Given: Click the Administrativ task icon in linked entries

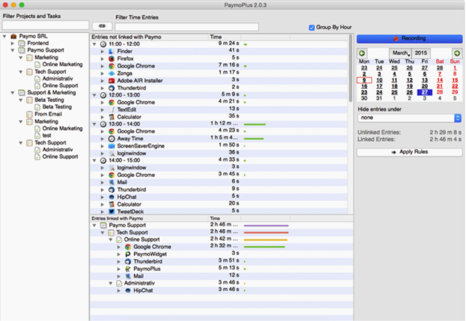Looking at the screenshot, I should [119, 283].
